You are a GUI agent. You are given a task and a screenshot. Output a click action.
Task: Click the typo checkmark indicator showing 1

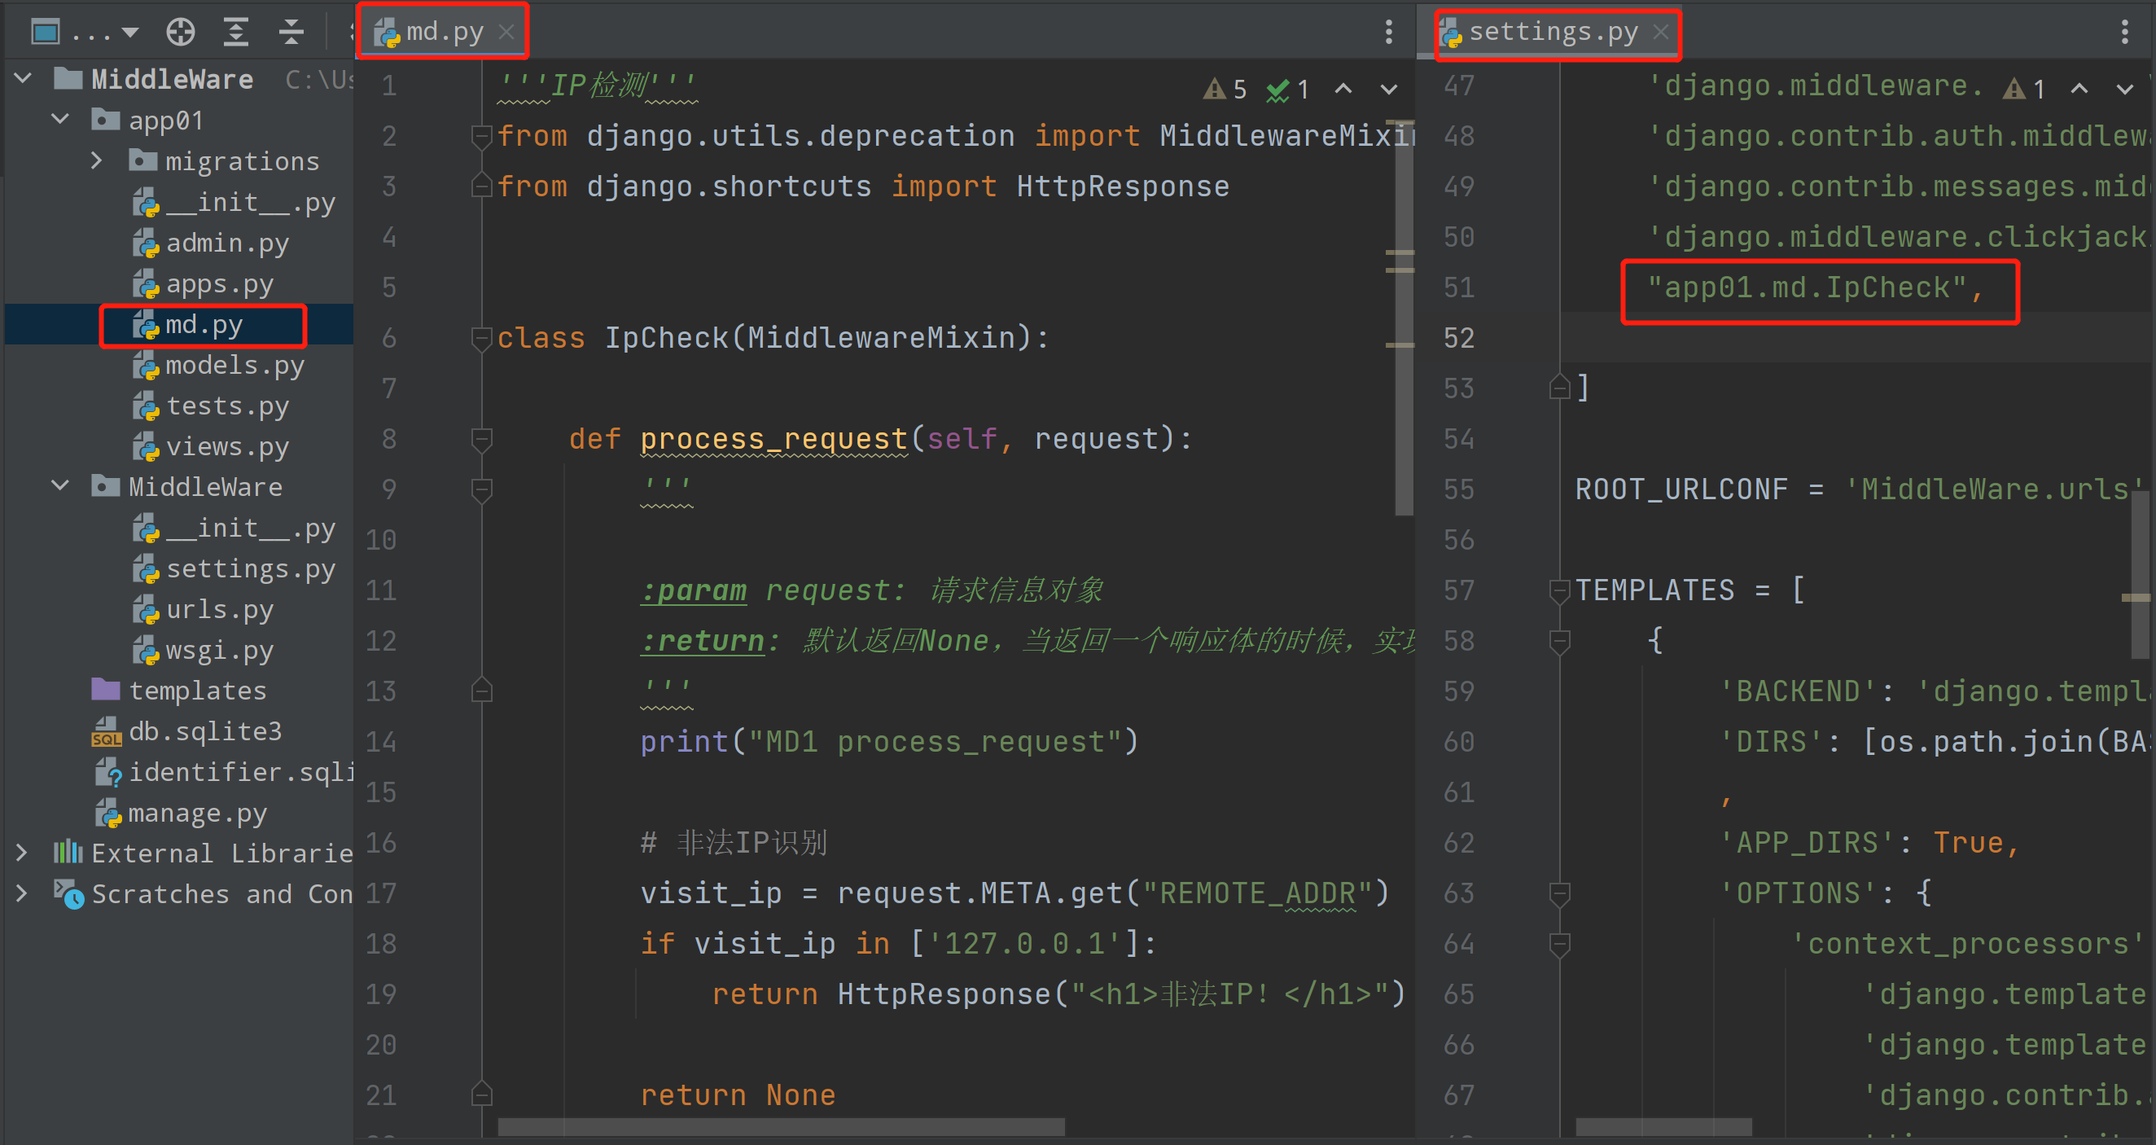(x=1287, y=89)
